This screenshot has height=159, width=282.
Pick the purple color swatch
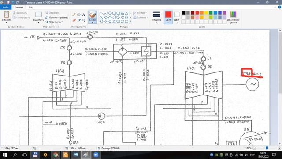(224, 13)
